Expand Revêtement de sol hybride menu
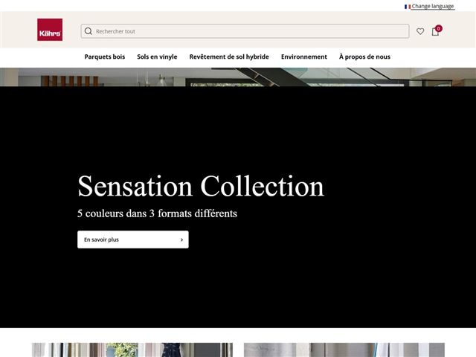This screenshot has width=476, height=357. point(229,57)
